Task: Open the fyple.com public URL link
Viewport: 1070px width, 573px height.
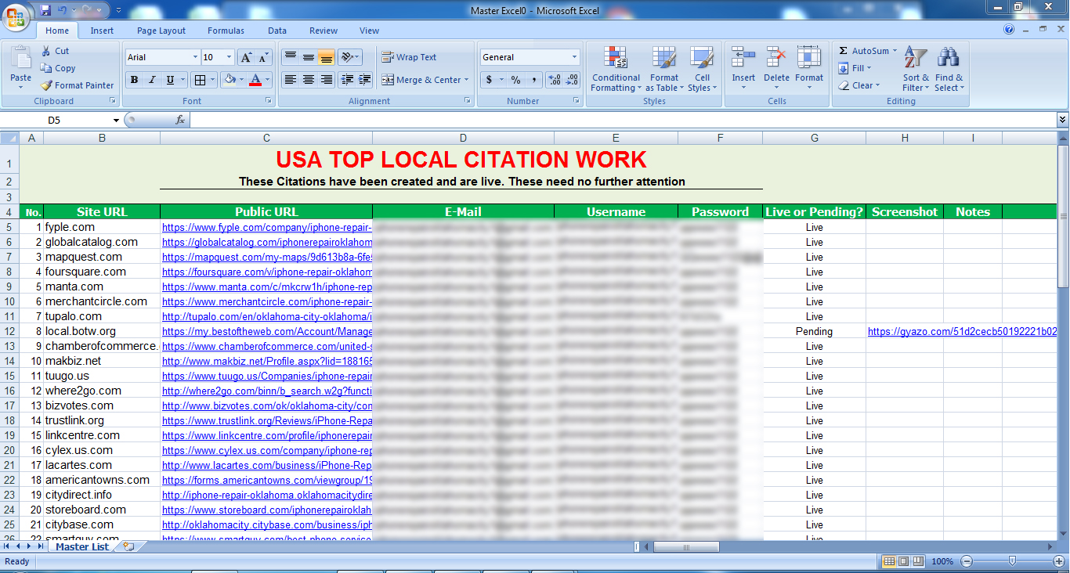Action: 266,227
